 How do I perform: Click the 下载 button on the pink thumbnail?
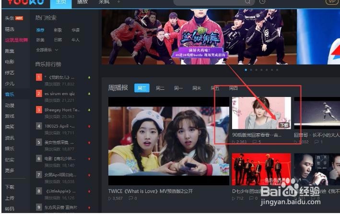pos(284,125)
